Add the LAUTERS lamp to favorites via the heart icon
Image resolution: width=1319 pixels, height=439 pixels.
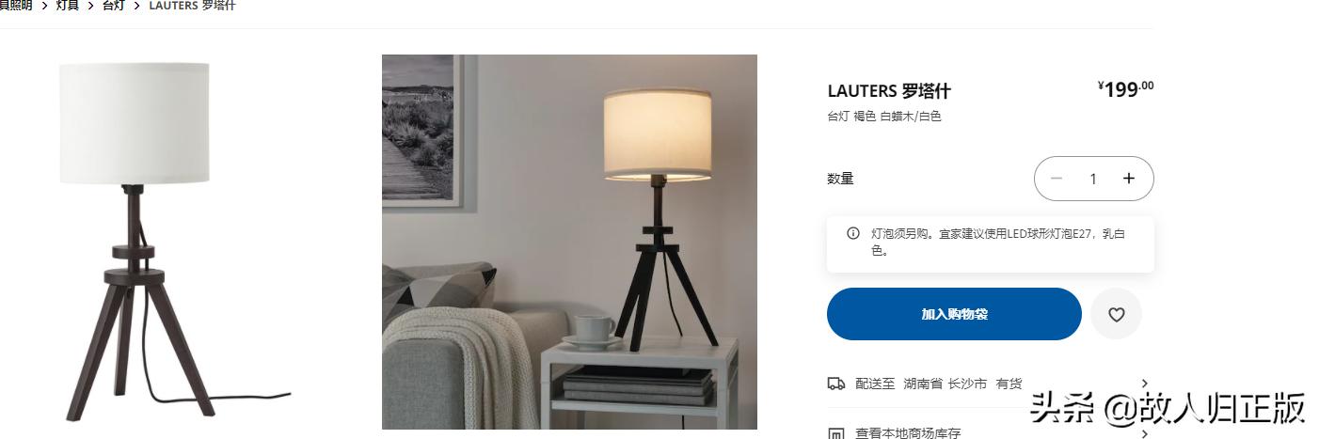tap(1116, 314)
